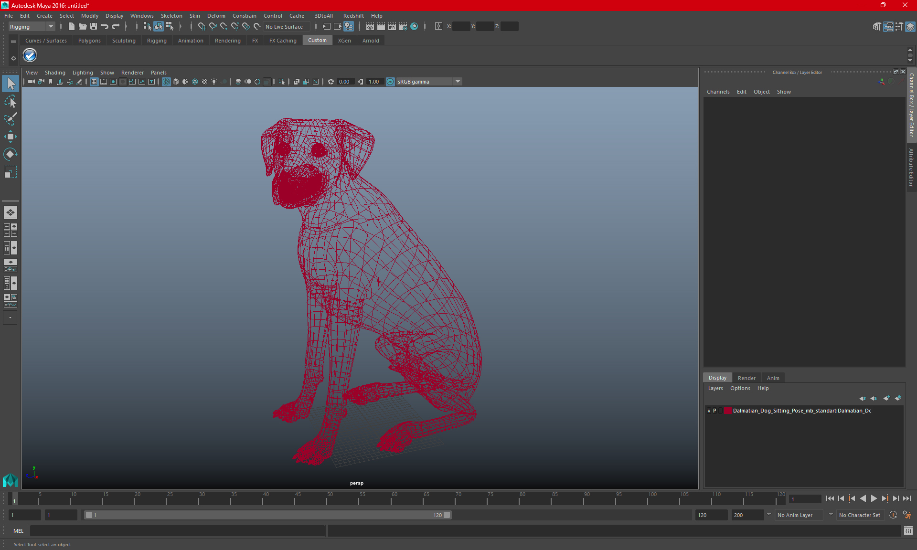
Task: Select the Paint tool icon
Action: tap(11, 117)
